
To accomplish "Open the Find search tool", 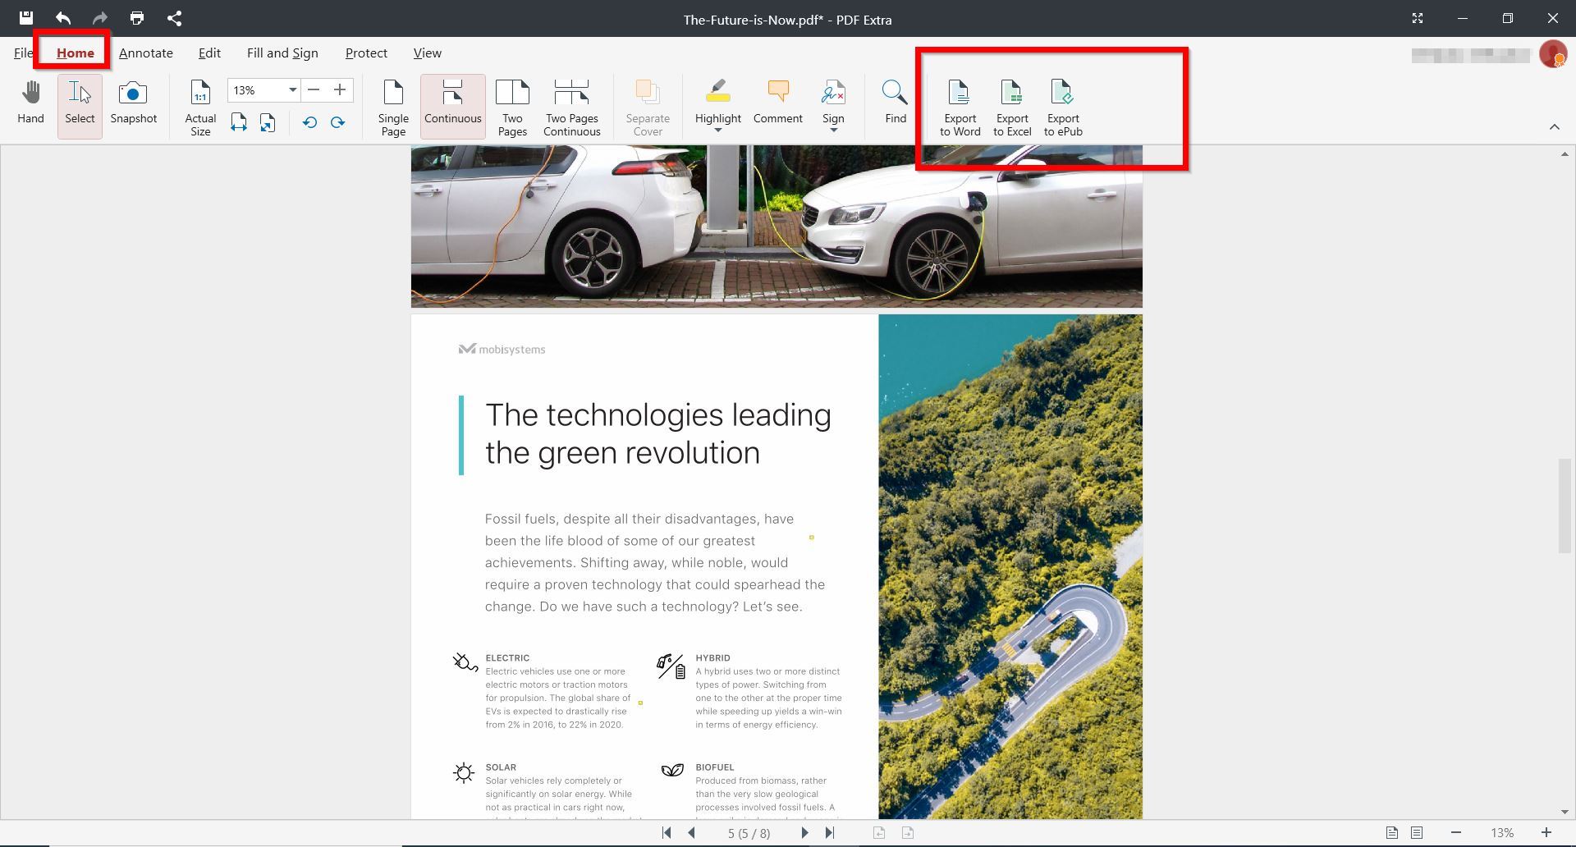I will 895,103.
